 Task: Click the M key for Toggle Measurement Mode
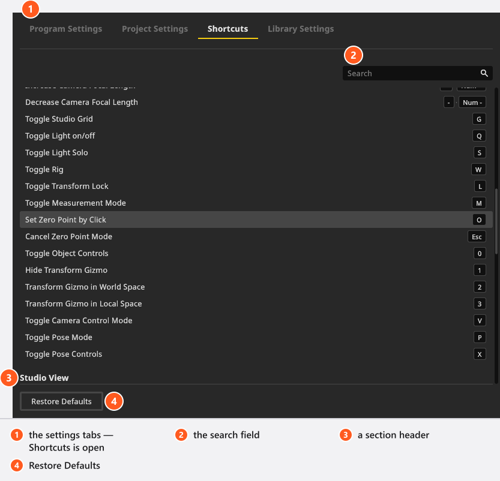(x=478, y=203)
